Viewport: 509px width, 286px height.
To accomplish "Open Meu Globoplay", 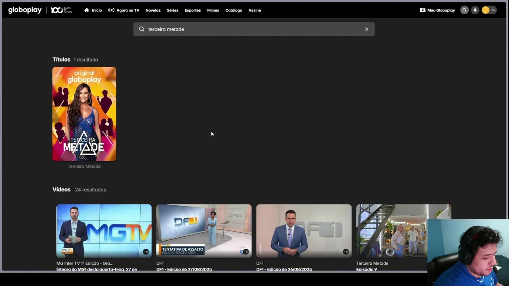I will click(437, 10).
